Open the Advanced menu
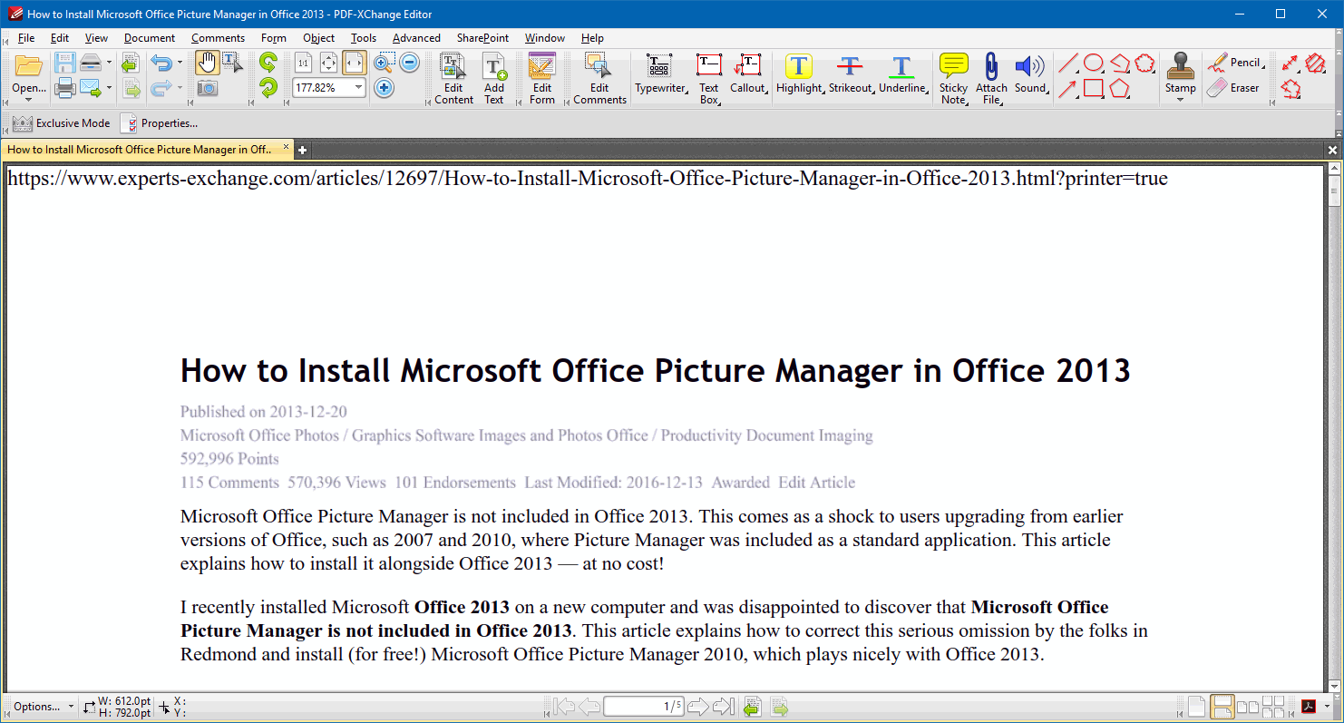This screenshot has width=1344, height=723. 416,38
